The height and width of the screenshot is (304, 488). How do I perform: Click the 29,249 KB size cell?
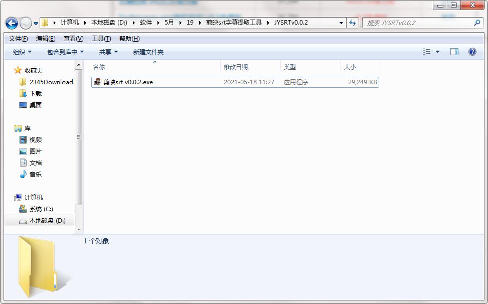(362, 82)
